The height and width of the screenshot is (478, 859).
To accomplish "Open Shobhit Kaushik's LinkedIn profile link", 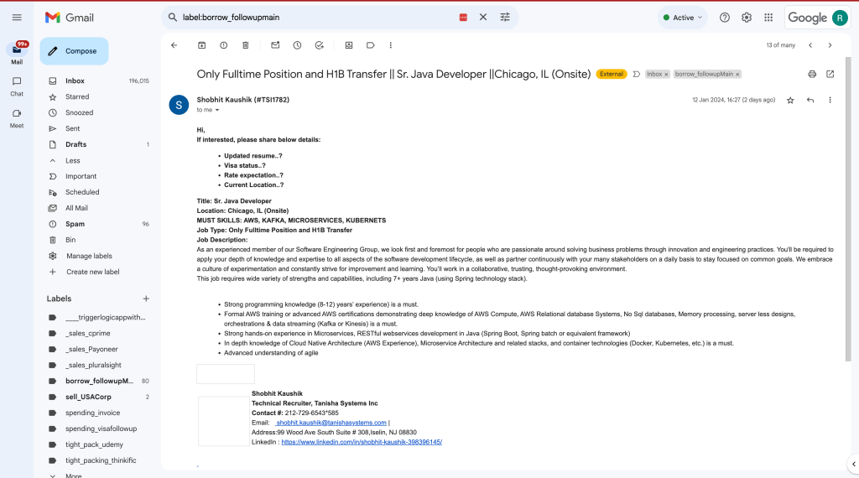I will point(362,442).
